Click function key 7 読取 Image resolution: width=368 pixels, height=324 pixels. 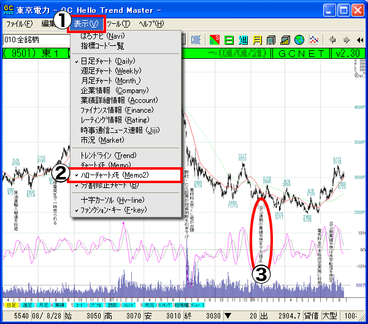coord(112,305)
